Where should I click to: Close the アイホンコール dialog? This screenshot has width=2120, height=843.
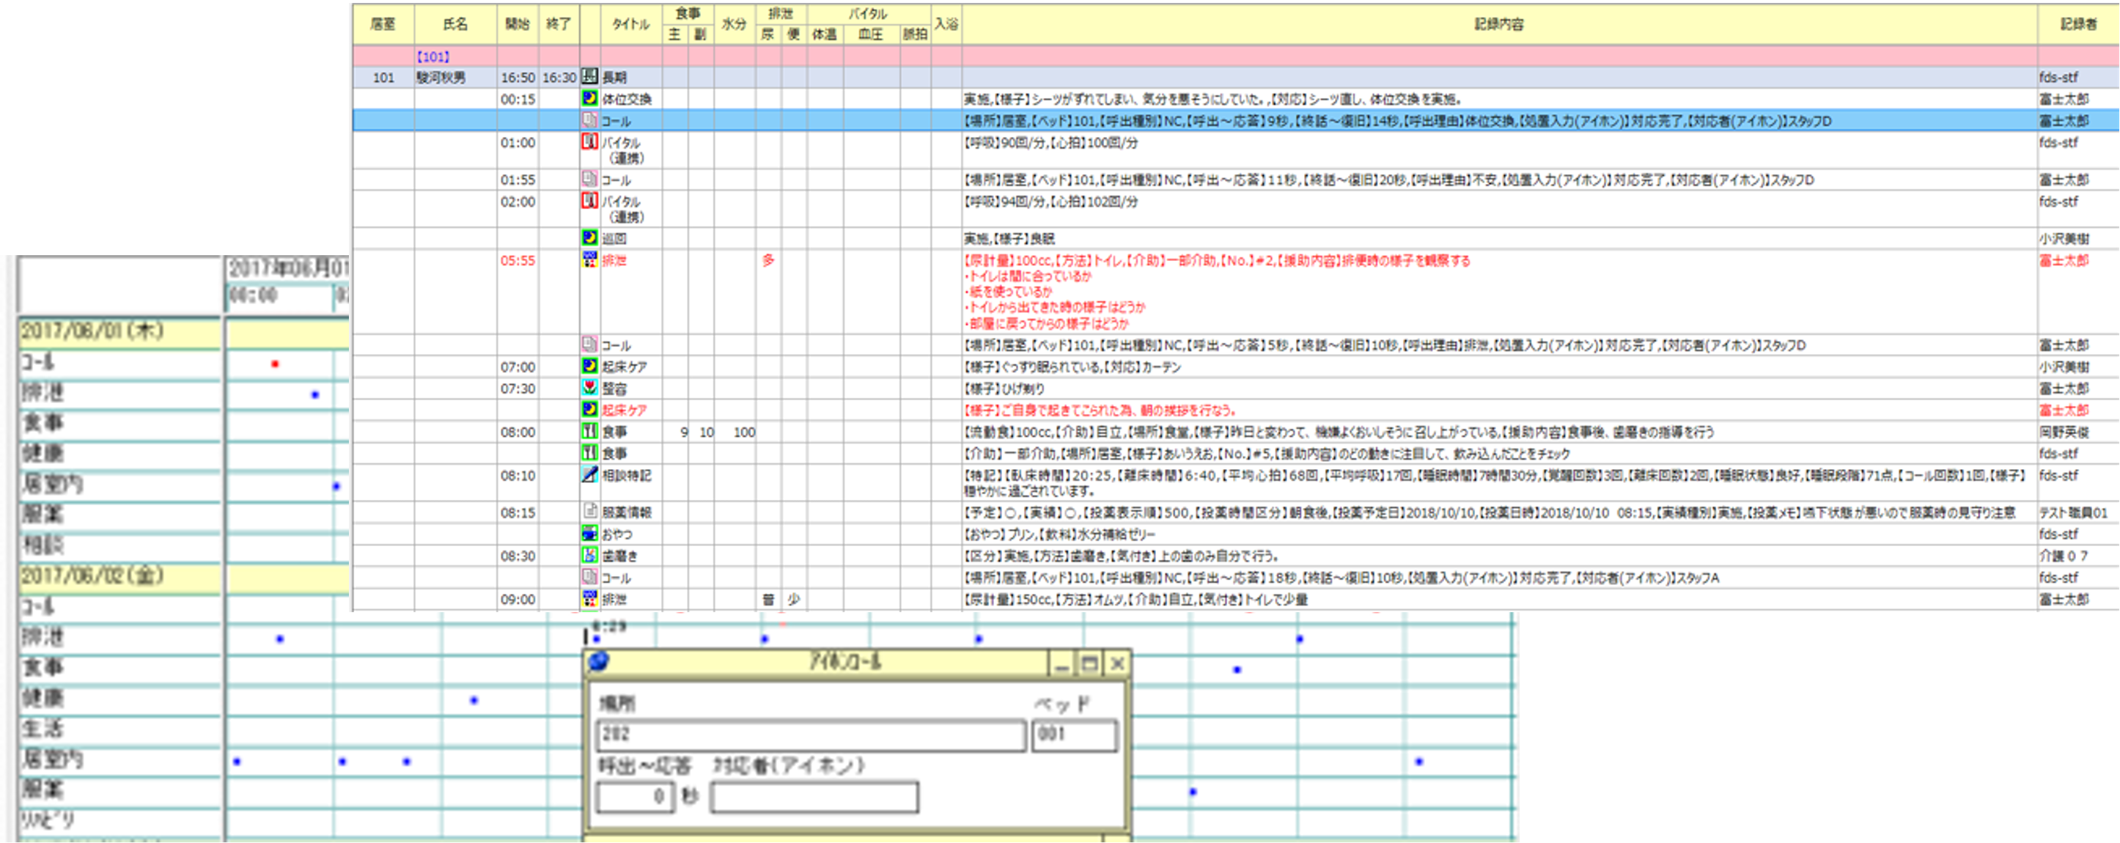1116,663
